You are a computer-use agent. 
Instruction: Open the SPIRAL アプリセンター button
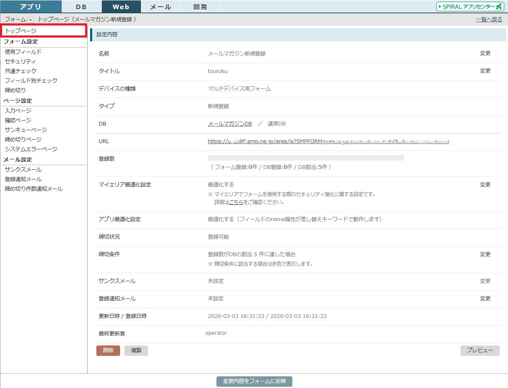pyautogui.click(x=470, y=7)
